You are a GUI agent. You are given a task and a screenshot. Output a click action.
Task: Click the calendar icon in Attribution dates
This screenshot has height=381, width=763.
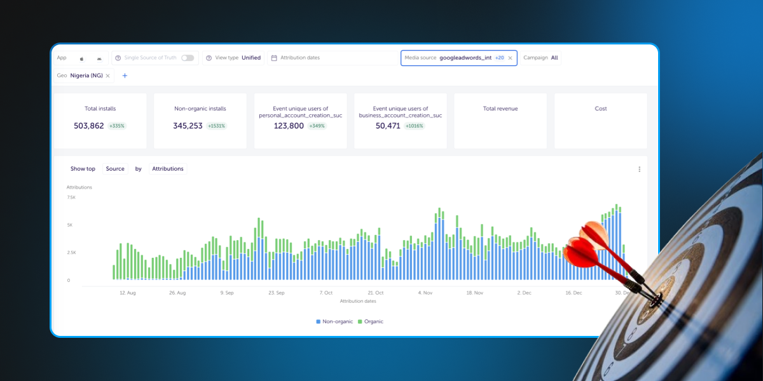coord(274,58)
